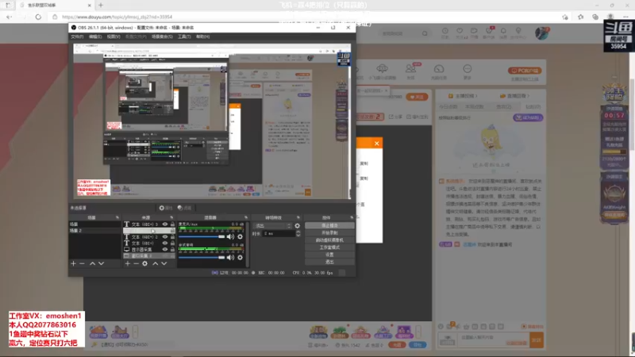Open Douyu followed heart icon in header
The image size is (635, 357).
[460, 31]
